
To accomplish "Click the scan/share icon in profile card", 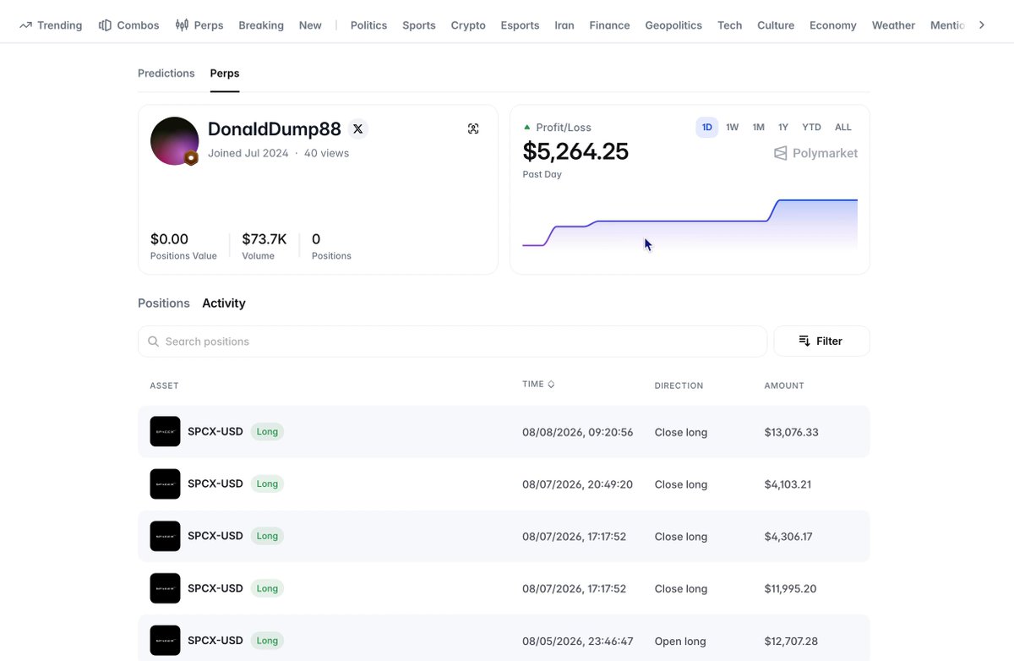I will coord(473,128).
